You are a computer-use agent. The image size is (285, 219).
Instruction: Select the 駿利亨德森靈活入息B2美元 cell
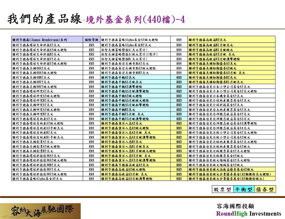(135, 142)
